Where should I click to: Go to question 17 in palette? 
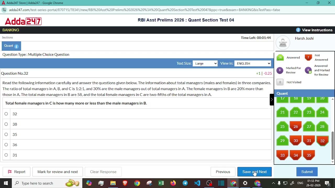pos(282,99)
